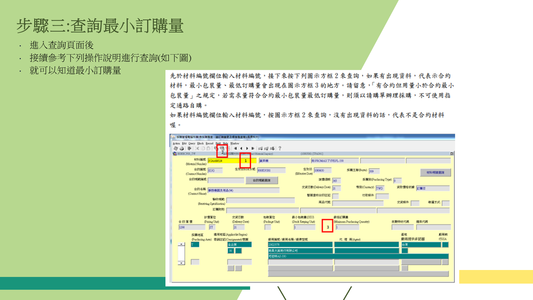Click the Cut scissors icon
The image size is (533, 300).
point(197,148)
